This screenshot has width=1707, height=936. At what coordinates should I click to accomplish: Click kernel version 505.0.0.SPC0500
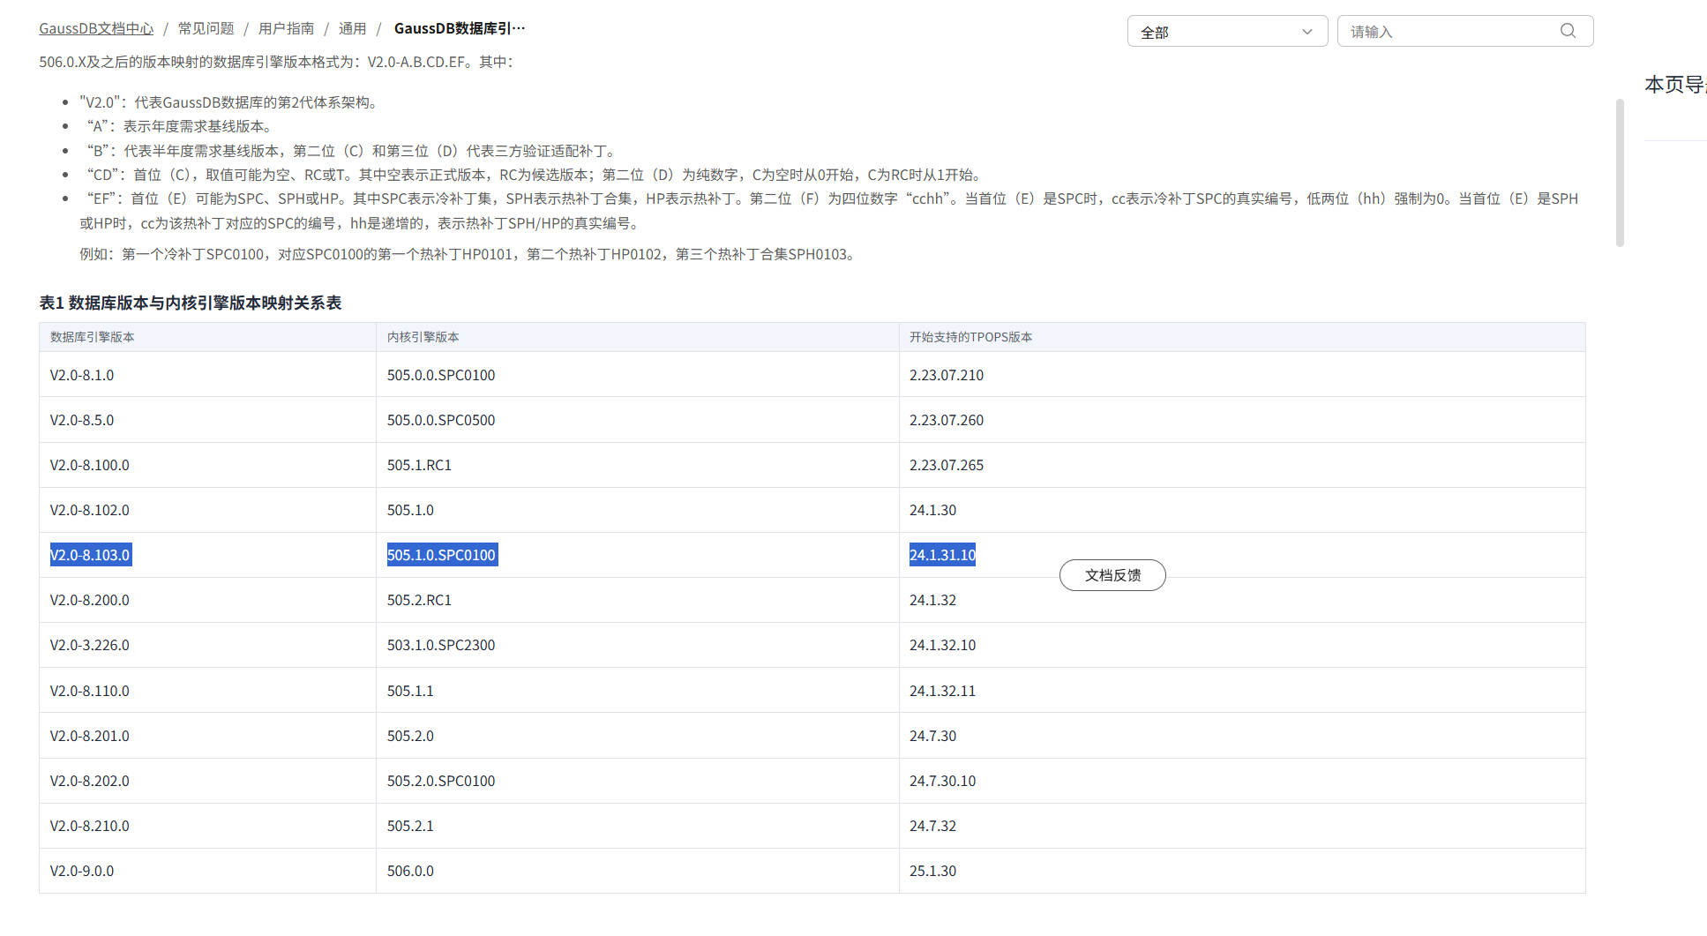click(441, 420)
